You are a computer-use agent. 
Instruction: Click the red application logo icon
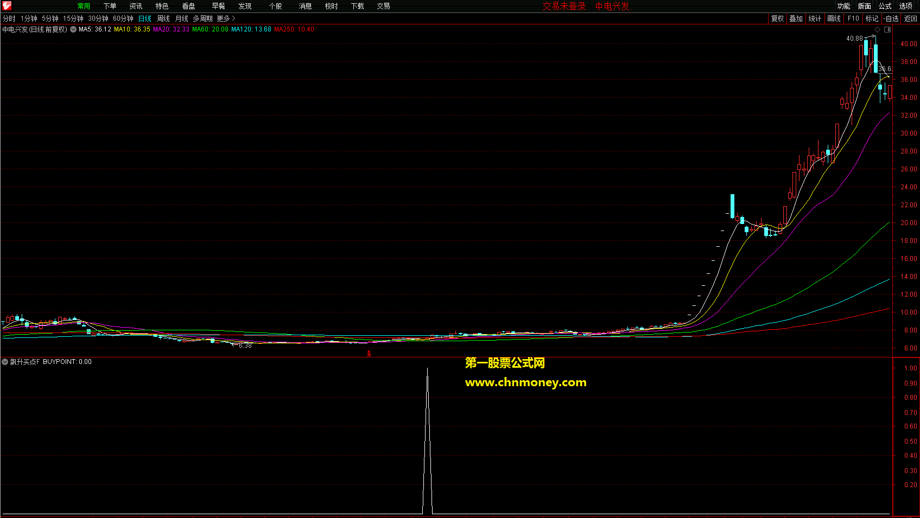[x=7, y=6]
